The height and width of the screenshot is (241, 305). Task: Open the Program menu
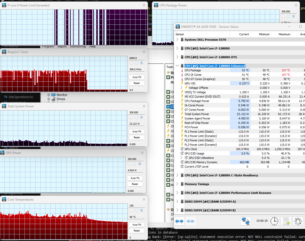pyautogui.click(x=48, y=47)
